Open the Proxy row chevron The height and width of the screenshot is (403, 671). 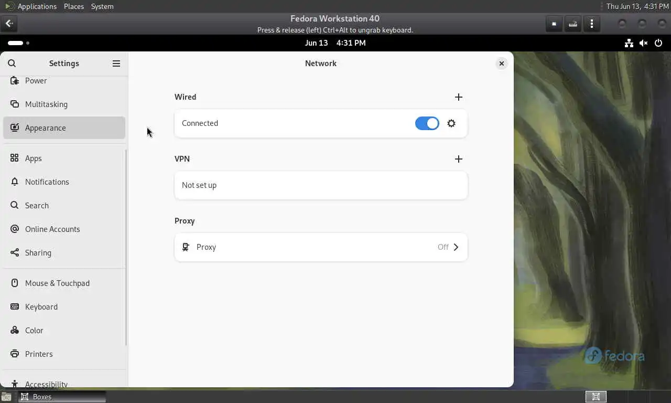pos(456,247)
